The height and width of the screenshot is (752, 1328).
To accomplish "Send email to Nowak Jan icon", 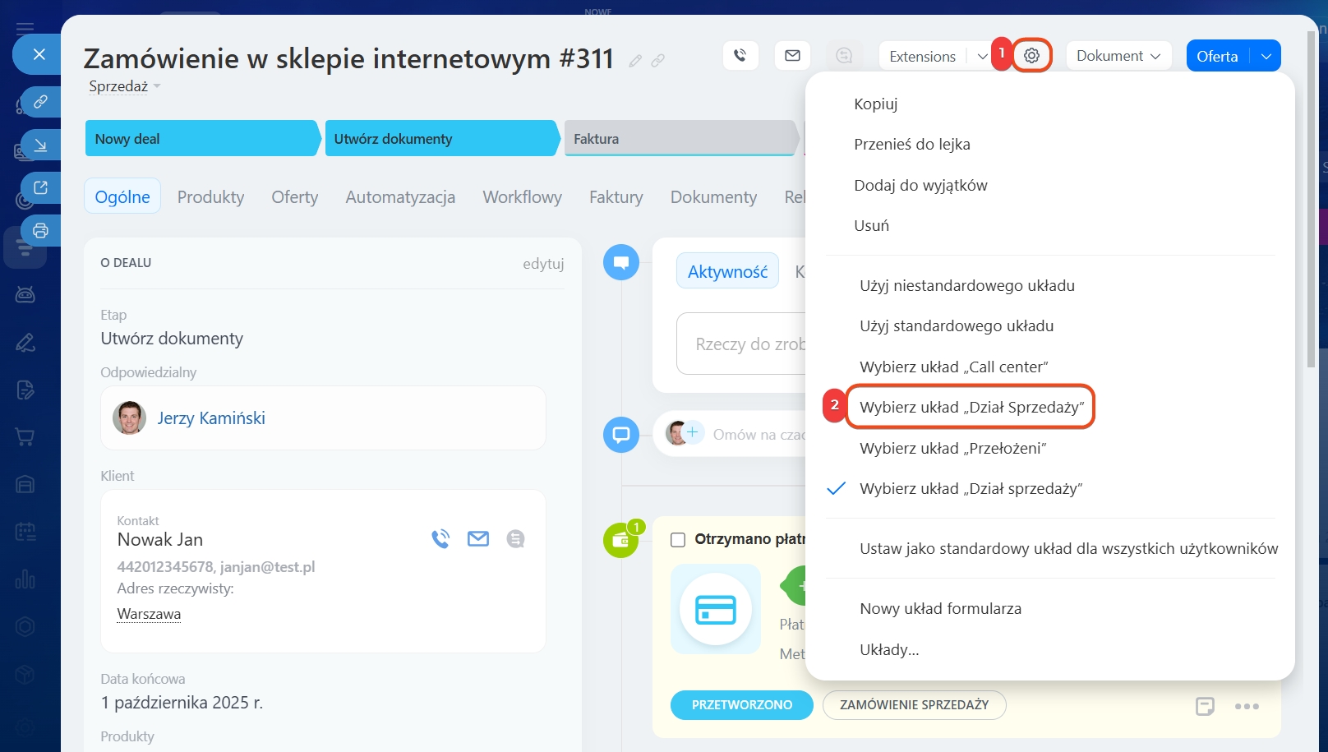I will (x=478, y=539).
